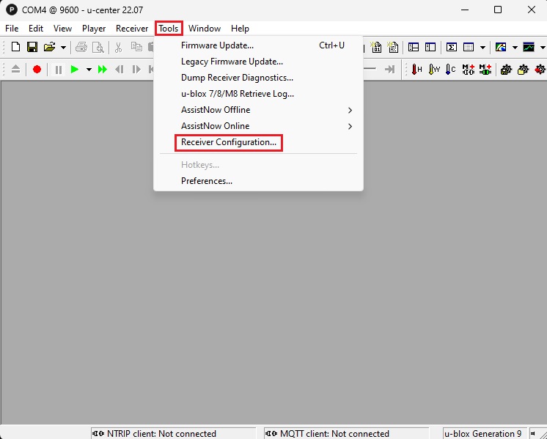Click the New document icon
The image size is (547, 439).
coord(15,48)
